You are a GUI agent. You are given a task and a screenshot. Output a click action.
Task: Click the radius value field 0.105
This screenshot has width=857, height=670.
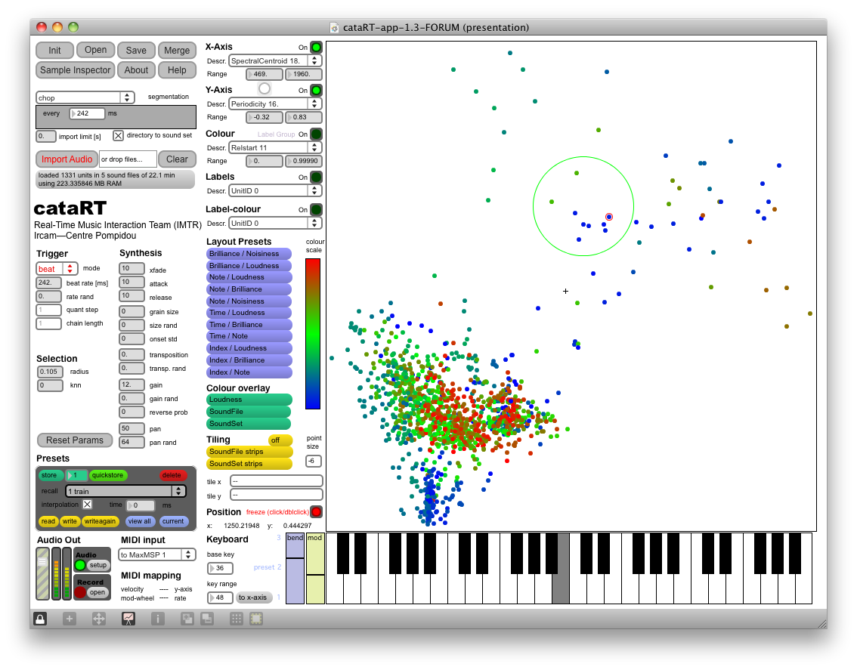pyautogui.click(x=50, y=372)
